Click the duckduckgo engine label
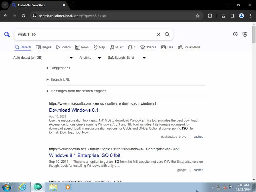Screen dimensions: 256x192 169,137
